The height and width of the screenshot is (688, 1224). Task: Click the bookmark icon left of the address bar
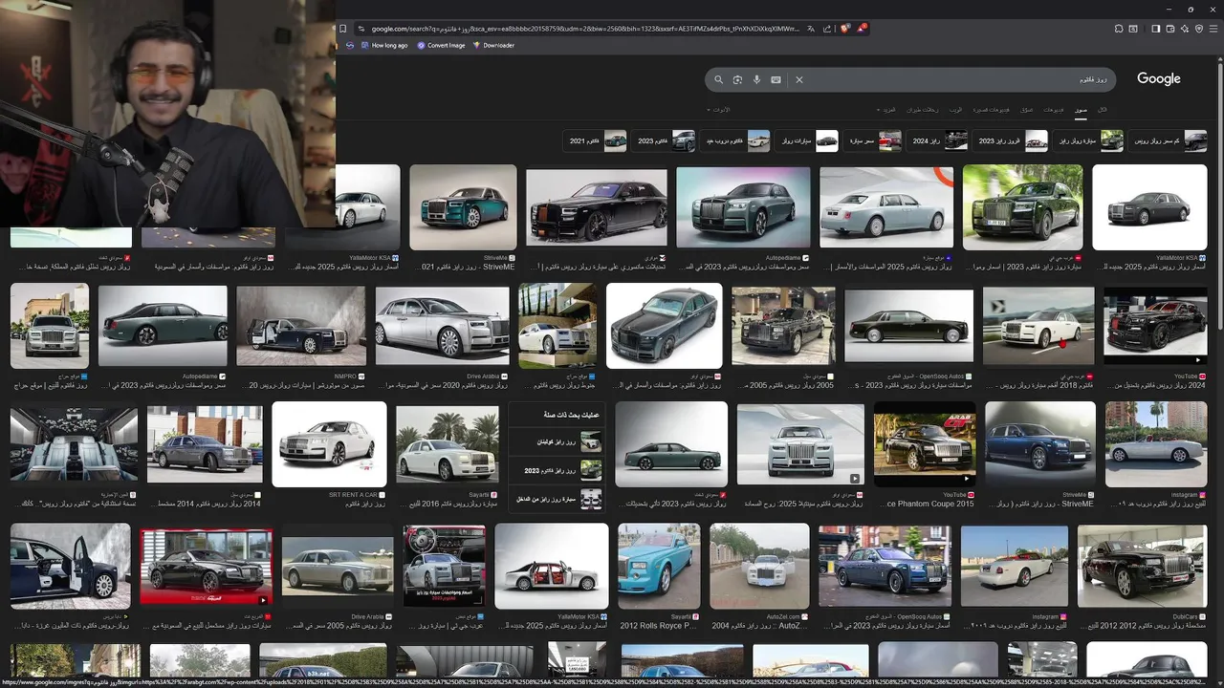pyautogui.click(x=343, y=29)
